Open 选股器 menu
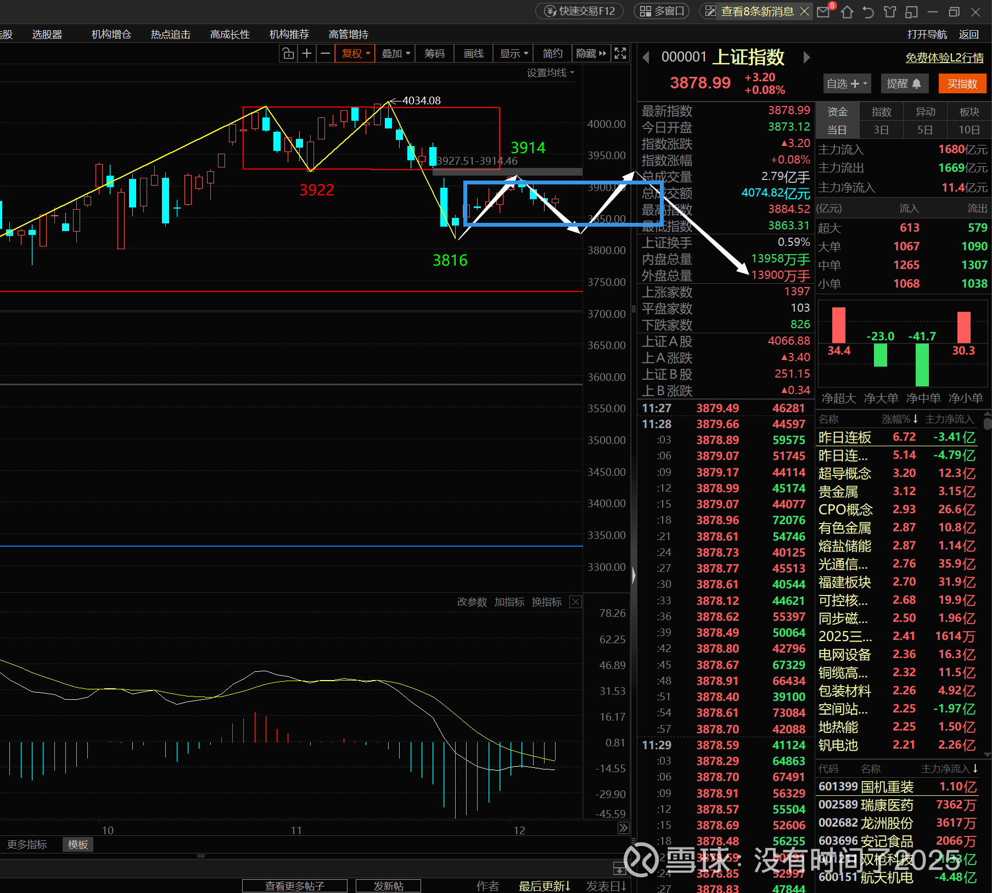The height and width of the screenshot is (893, 992). coord(47,35)
